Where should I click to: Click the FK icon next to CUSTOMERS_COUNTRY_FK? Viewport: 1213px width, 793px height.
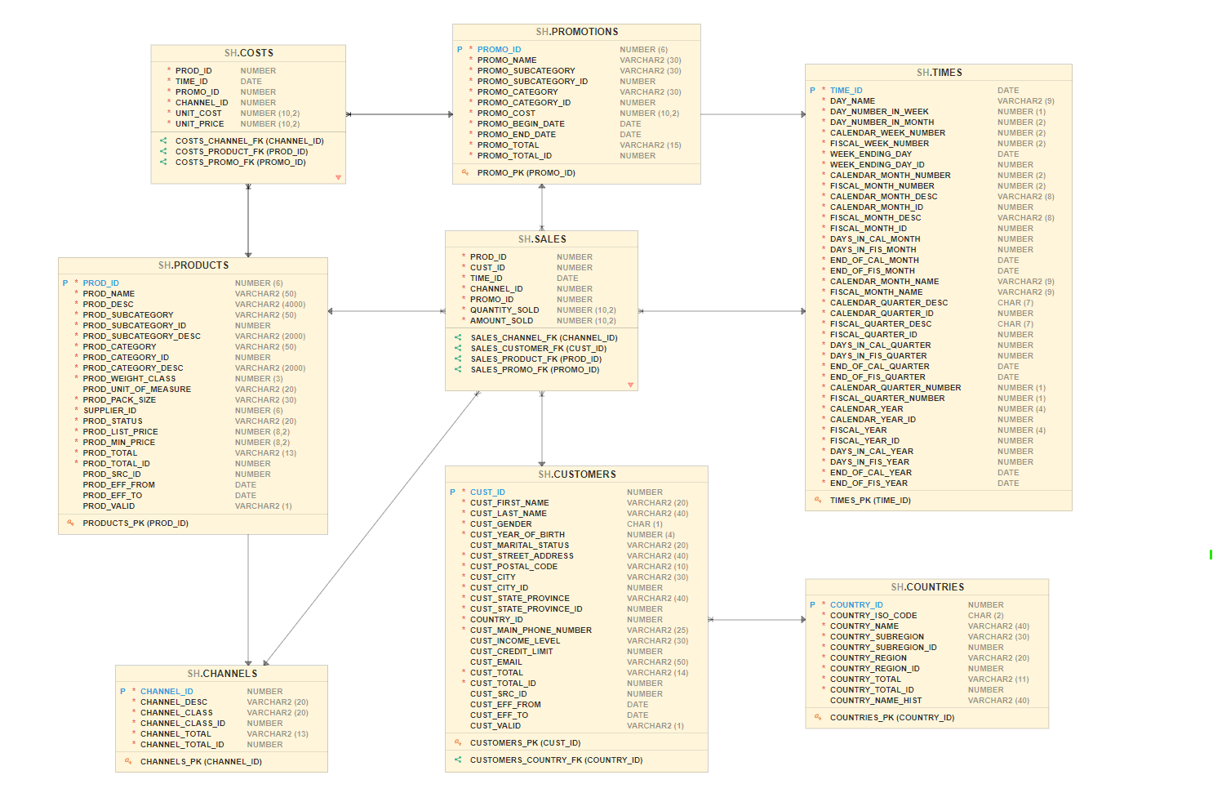point(456,760)
